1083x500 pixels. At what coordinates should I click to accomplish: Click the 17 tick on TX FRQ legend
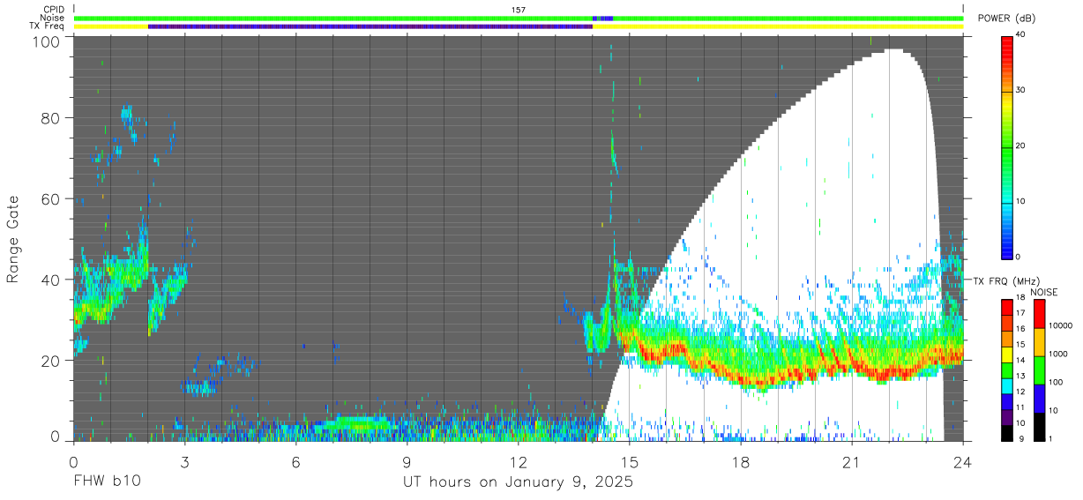[x=1020, y=313]
